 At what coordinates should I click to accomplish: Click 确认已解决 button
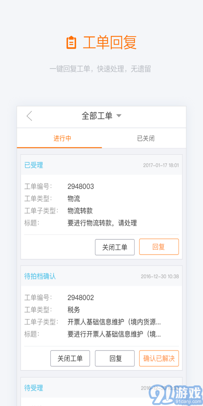(159, 358)
